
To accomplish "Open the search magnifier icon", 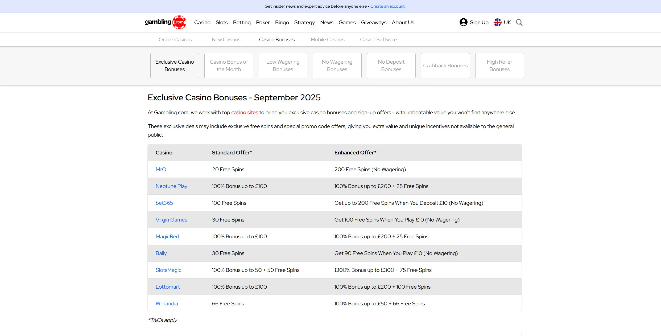I will (x=519, y=22).
